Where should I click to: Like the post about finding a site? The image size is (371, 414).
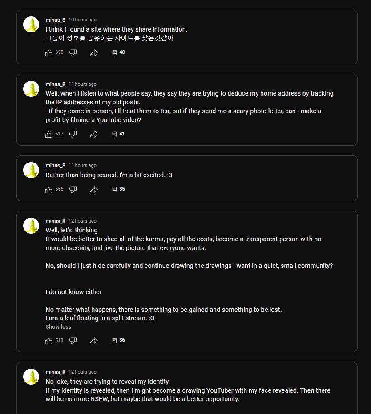point(49,53)
